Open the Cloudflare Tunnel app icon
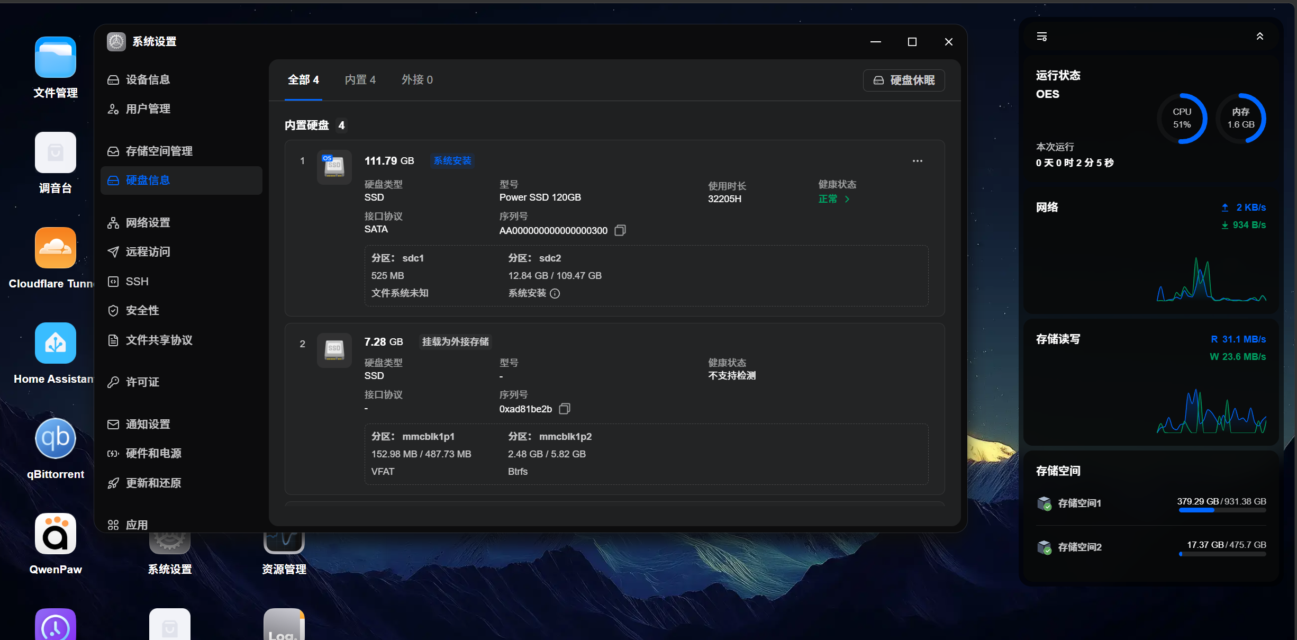Image resolution: width=1297 pixels, height=640 pixels. [x=56, y=248]
